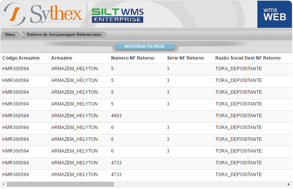Click the Armazém column header
293x189 pixels.
(x=62, y=58)
